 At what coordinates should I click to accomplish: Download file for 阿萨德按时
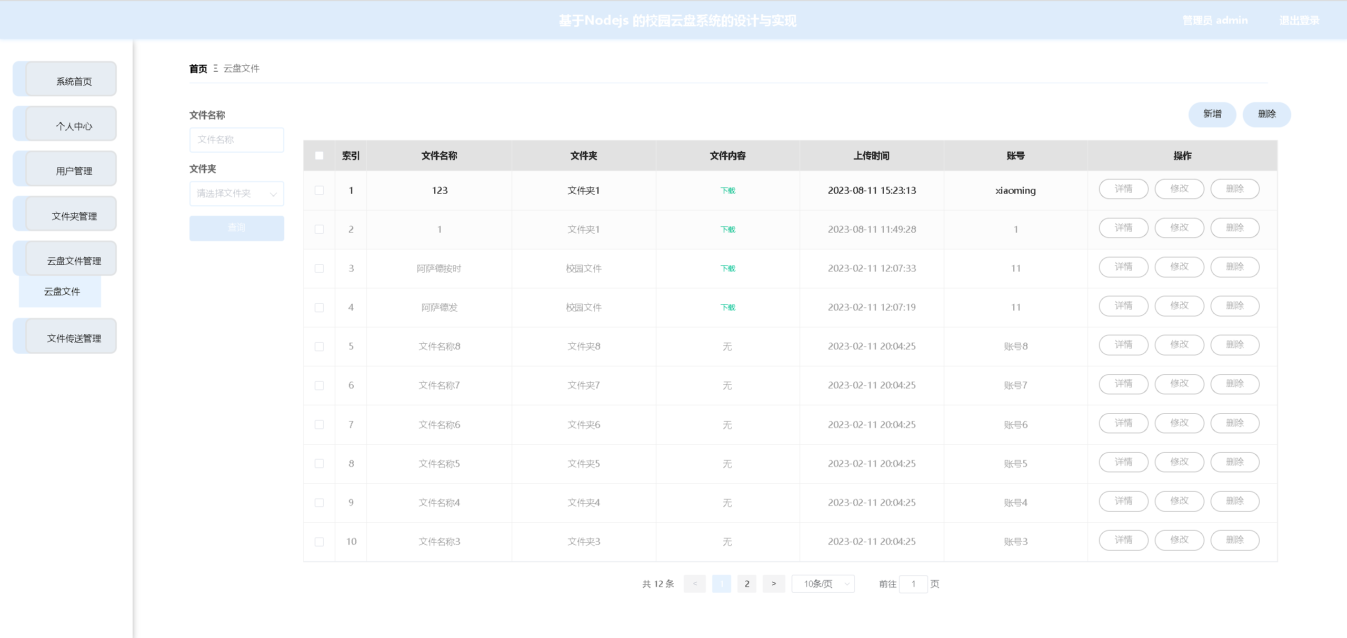pyautogui.click(x=727, y=268)
